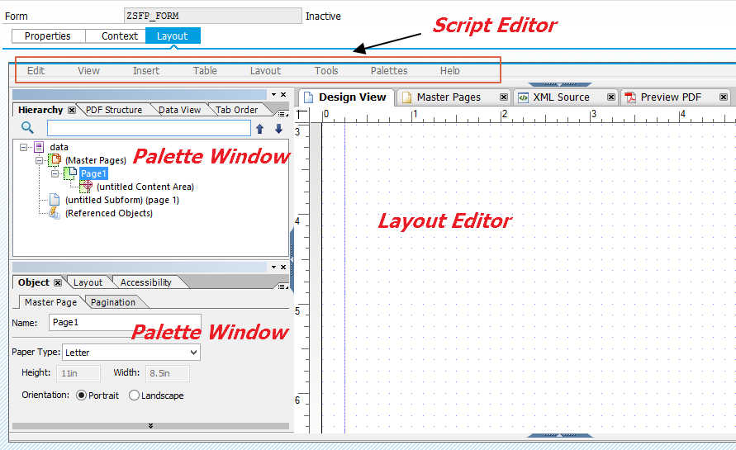This screenshot has height=450, width=736.
Task: Open the Master Pages view tab
Action: pyautogui.click(x=449, y=97)
